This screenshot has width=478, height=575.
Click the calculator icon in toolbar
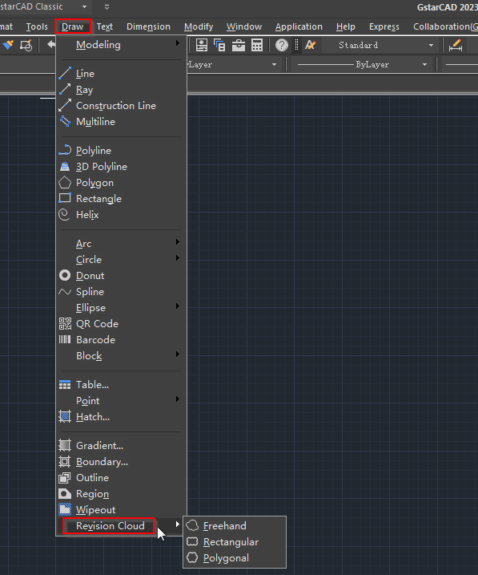257,45
